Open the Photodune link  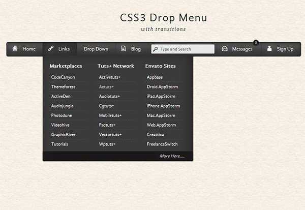(x=62, y=115)
